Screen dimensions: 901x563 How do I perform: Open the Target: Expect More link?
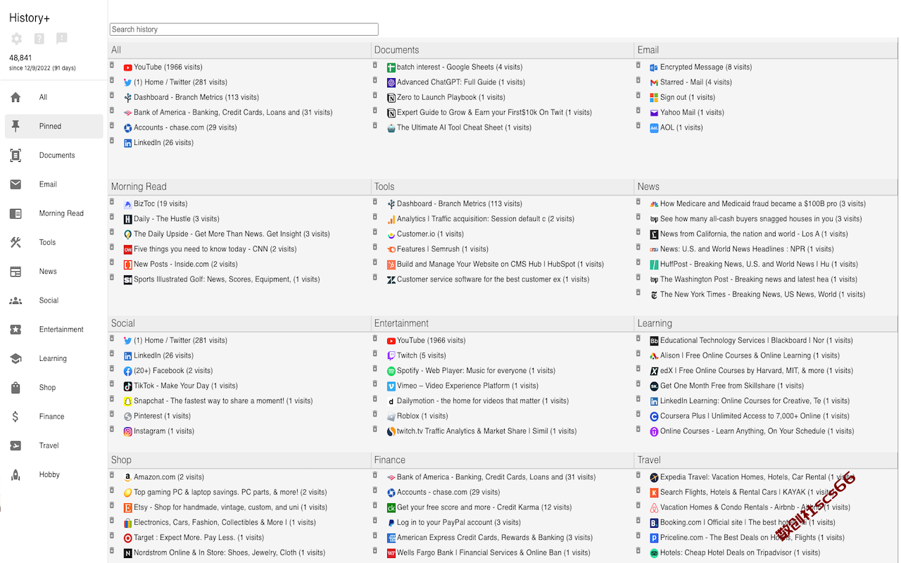point(199,538)
